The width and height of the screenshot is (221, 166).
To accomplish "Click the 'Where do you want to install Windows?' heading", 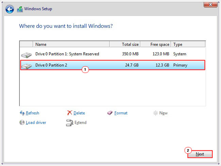I will tap(66, 26).
